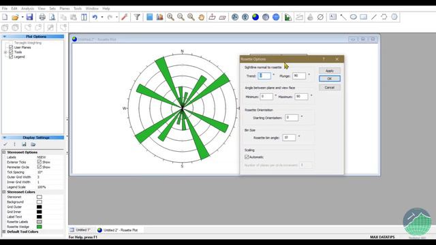436x245 pixels.
Task: Click the Print toolbar icon
Action: point(42,17)
